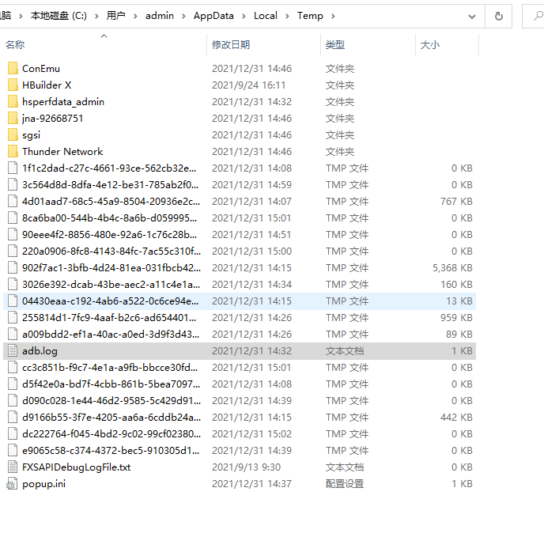544x537 pixels.
Task: Select the hsperfdata_admin folder
Action: tap(63, 102)
